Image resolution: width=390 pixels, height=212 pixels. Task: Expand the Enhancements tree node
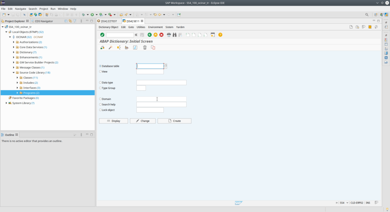[14, 57]
